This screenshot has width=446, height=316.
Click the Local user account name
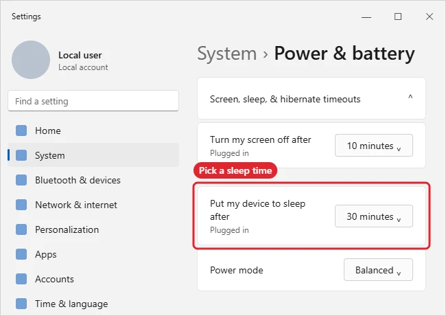pos(80,55)
